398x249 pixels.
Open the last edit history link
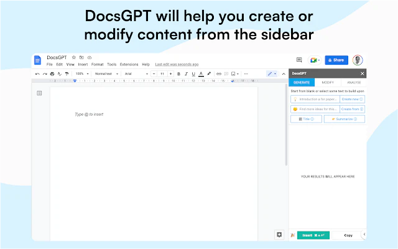(177, 65)
